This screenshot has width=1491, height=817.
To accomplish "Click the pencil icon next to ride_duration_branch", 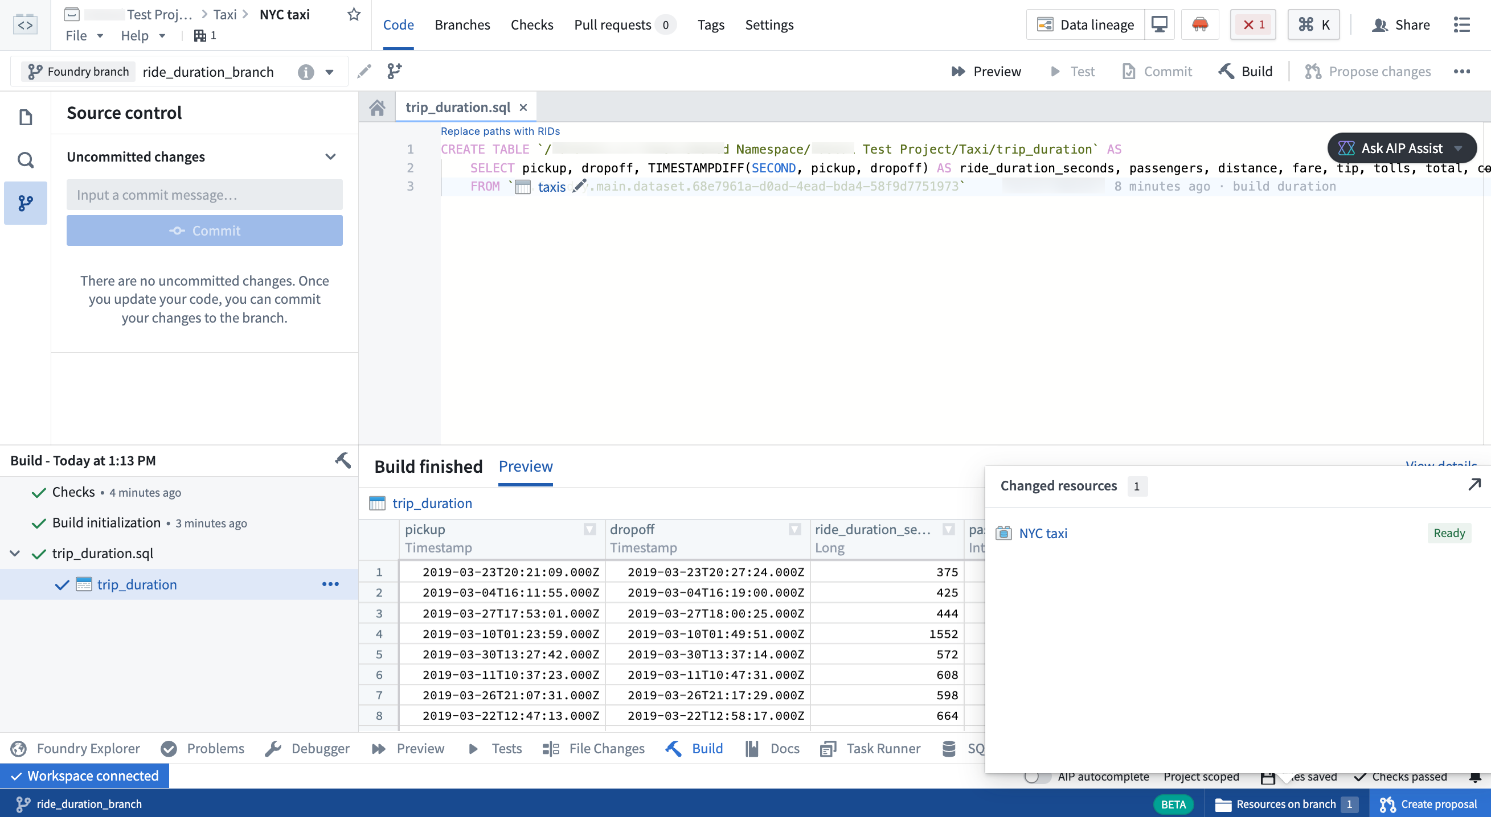I will 364,71.
